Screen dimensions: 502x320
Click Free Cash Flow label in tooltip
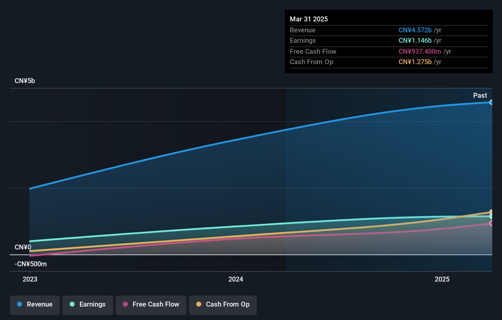click(313, 51)
